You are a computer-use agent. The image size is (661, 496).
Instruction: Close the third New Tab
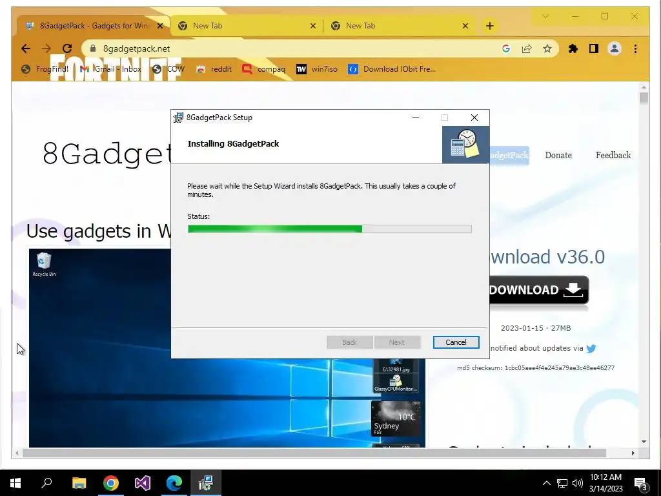click(465, 26)
